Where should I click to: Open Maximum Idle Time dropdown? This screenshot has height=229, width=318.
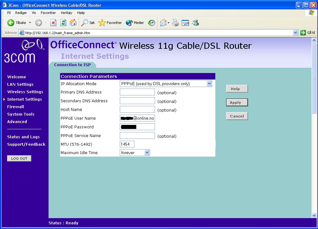pyautogui.click(x=147, y=153)
